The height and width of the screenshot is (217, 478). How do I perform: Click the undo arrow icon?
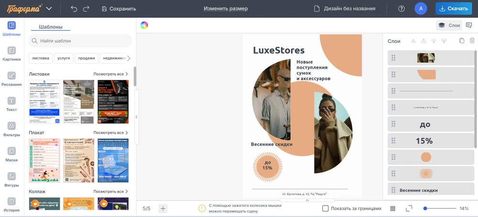[74, 9]
